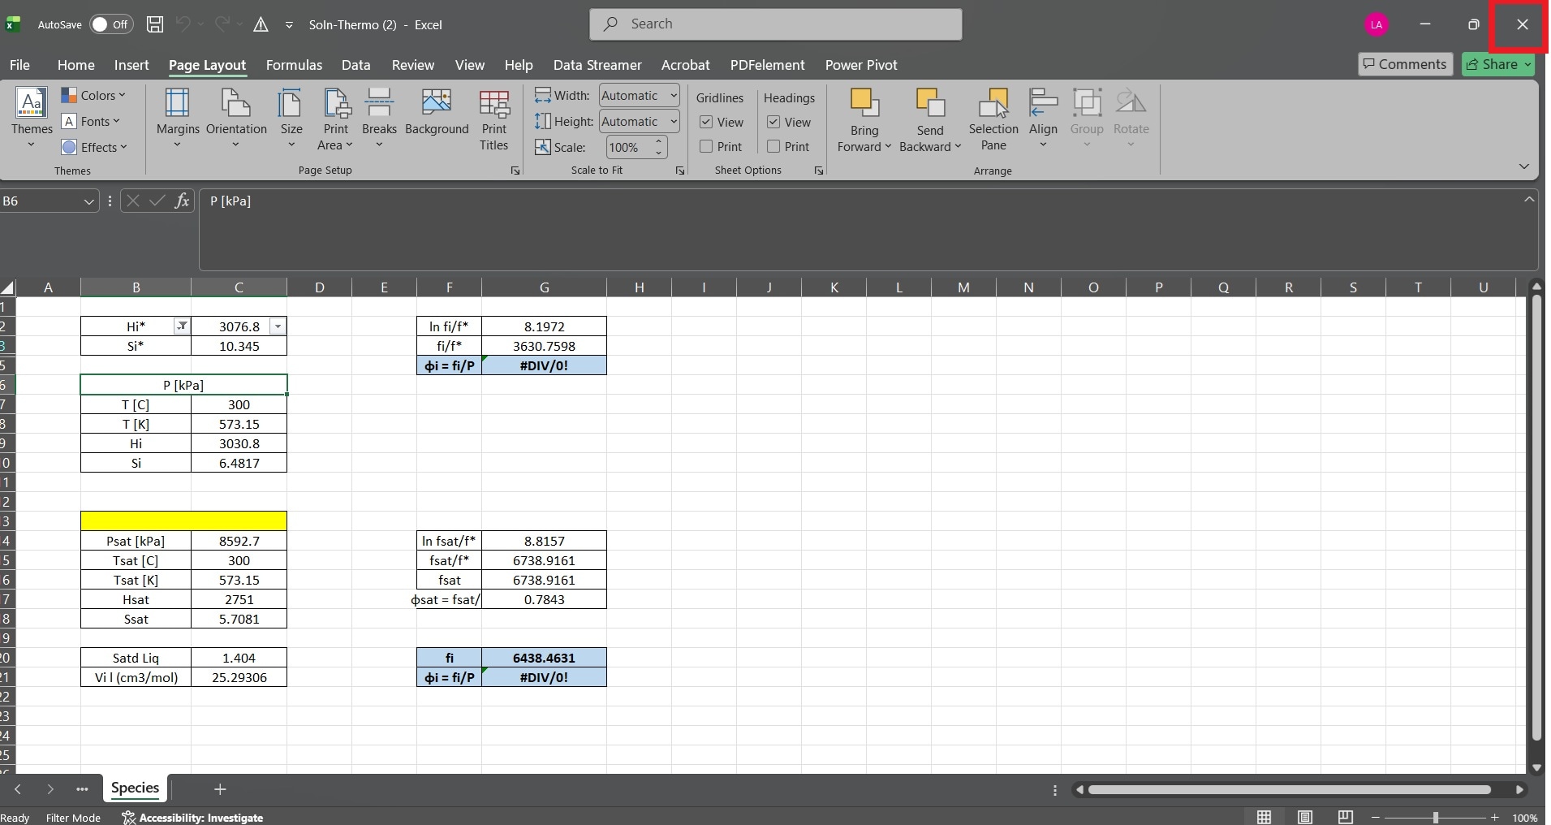Select the Margins tool

coord(176,116)
